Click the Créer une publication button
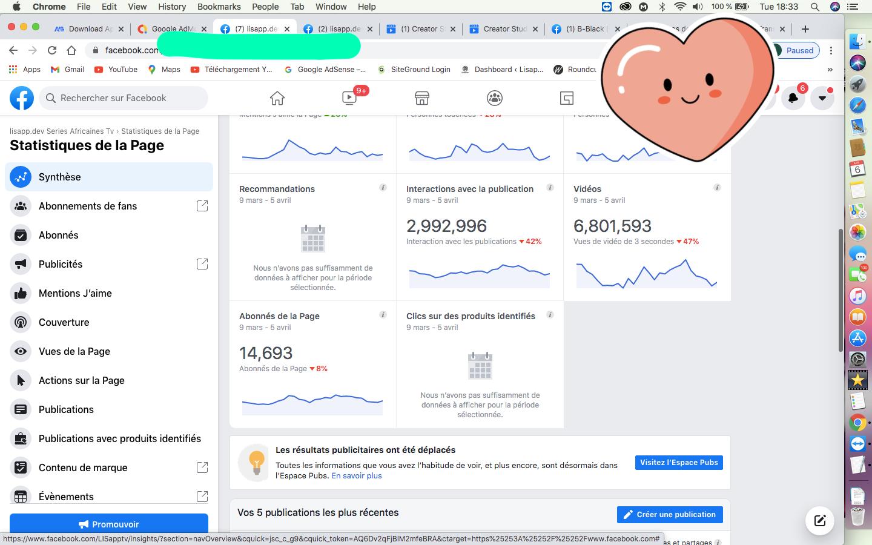Viewport: 872px width, 545px height. [670, 515]
